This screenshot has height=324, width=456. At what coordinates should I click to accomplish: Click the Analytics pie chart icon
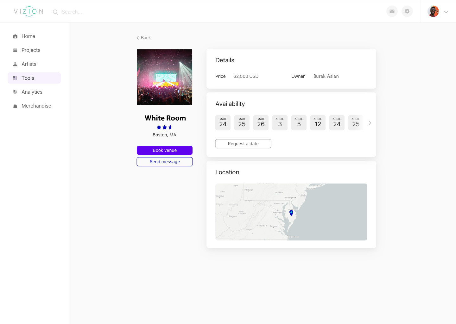point(15,92)
